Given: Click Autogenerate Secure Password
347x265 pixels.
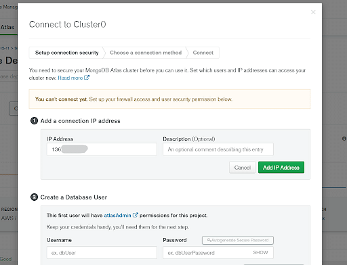Looking at the screenshot, I should point(238,240).
